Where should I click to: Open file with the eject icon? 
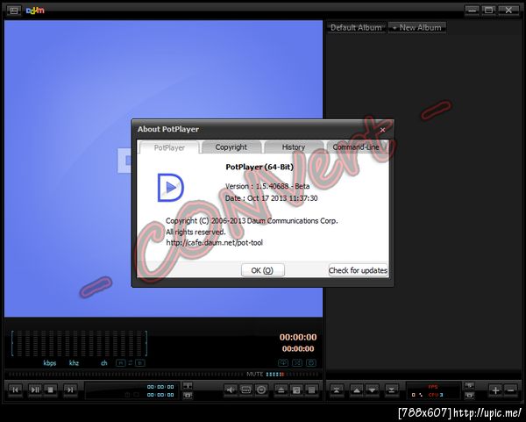pos(281,390)
